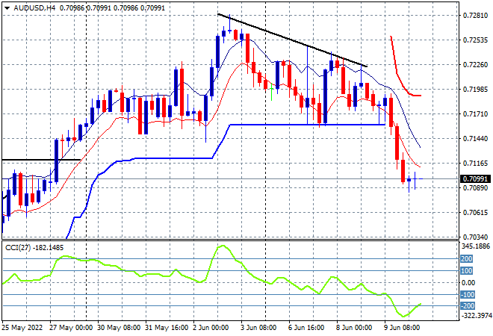Select the green CCI line peak
The width and height of the screenshot is (493, 336).
click(223, 246)
